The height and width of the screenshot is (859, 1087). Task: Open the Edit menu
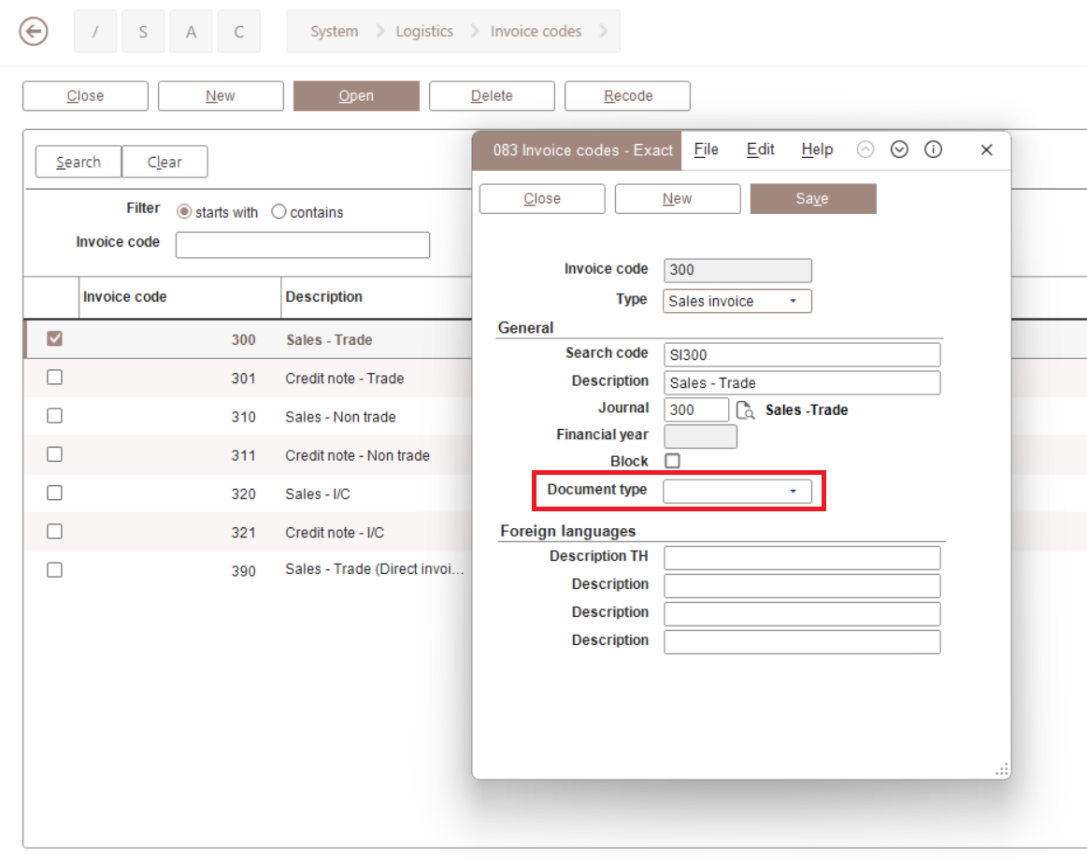(x=760, y=150)
